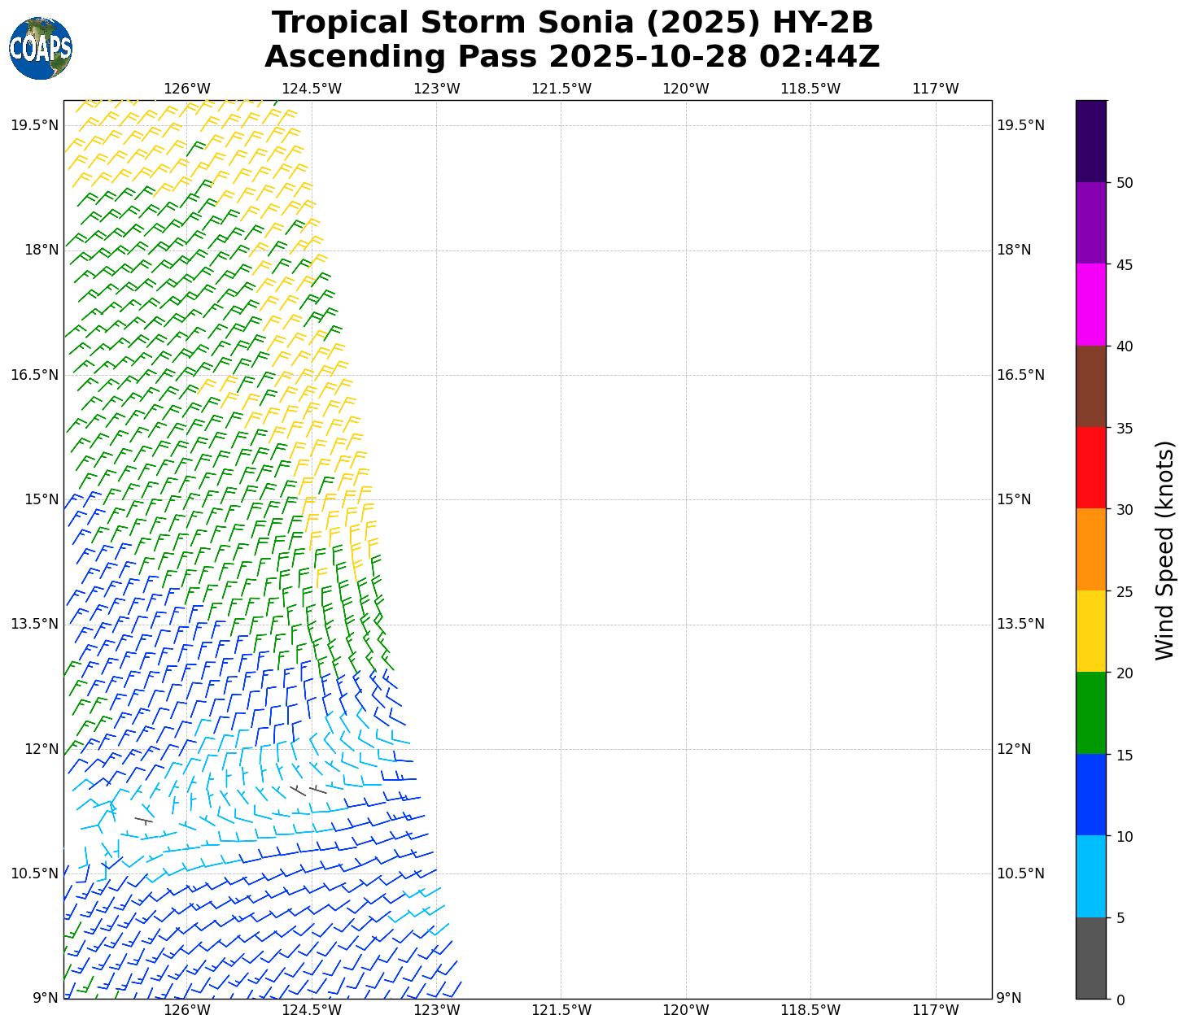This screenshot has height=1028, width=1188.
Task: Click the gray 0-5 knots colorbar segment
Action: point(1090,957)
